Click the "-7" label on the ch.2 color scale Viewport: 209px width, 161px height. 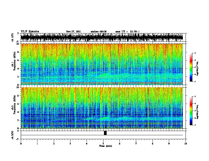click(195, 125)
